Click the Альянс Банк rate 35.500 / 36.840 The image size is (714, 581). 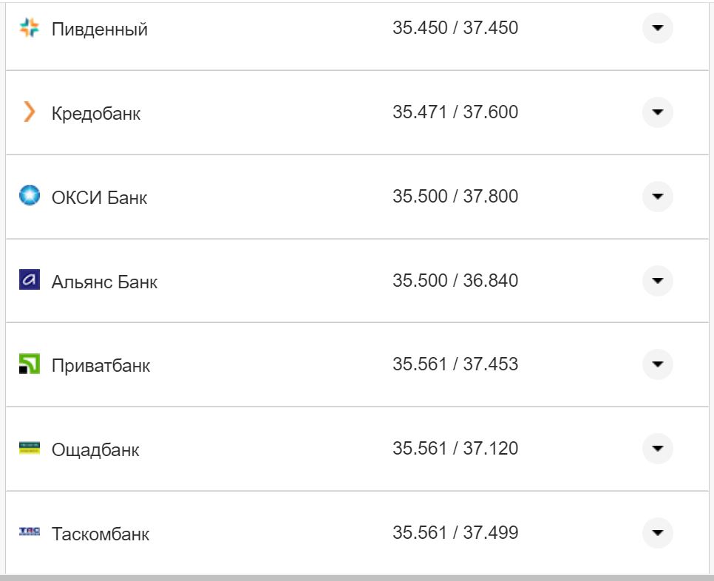coord(455,281)
